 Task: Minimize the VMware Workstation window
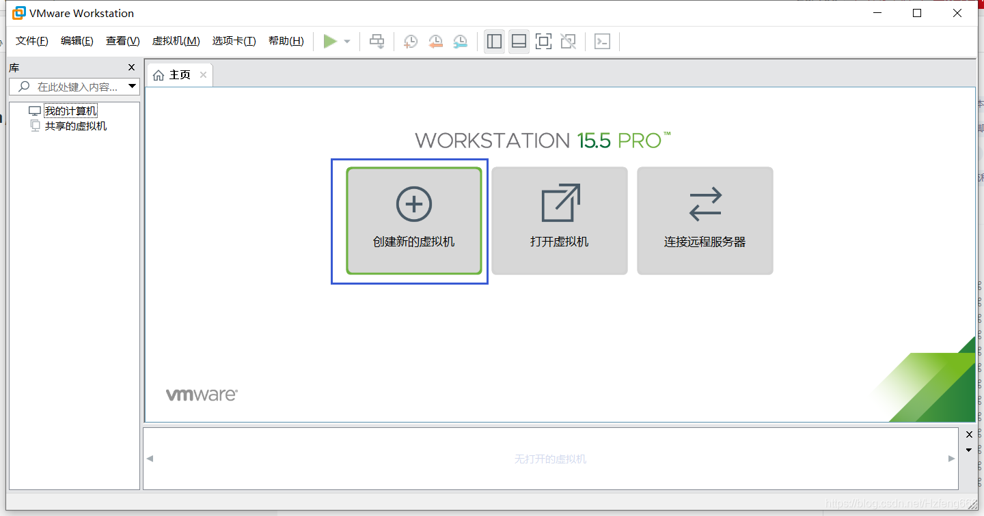[x=877, y=13]
